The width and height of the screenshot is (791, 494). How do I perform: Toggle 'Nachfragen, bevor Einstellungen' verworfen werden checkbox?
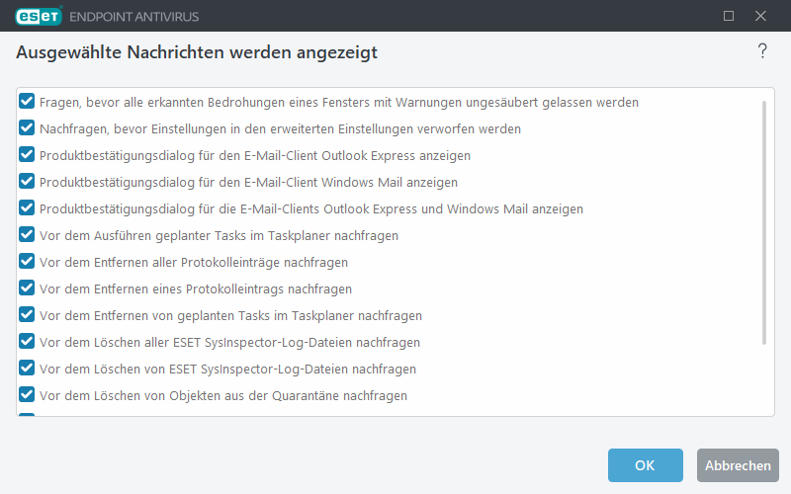[28, 128]
